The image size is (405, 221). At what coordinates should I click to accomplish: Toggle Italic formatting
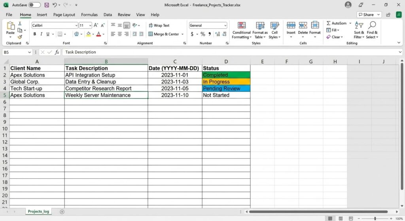[41, 34]
